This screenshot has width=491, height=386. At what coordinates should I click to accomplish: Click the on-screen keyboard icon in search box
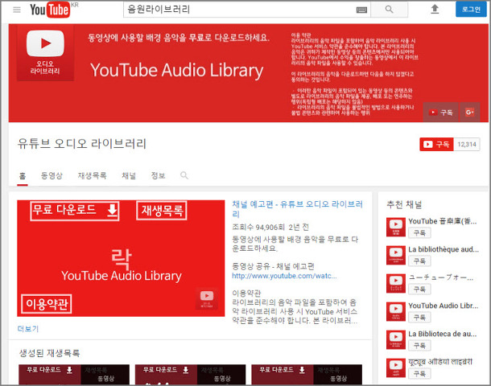click(361, 10)
